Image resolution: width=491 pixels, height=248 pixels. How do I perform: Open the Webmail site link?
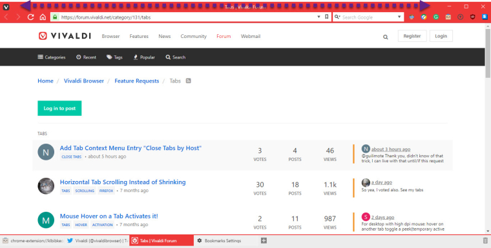(x=251, y=36)
